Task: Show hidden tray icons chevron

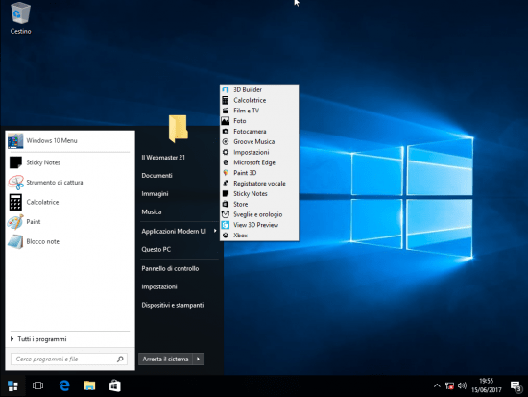Action: (x=437, y=385)
